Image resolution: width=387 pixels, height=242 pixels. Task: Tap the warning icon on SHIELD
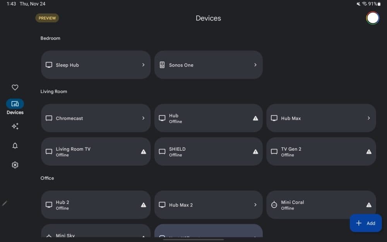255,151
